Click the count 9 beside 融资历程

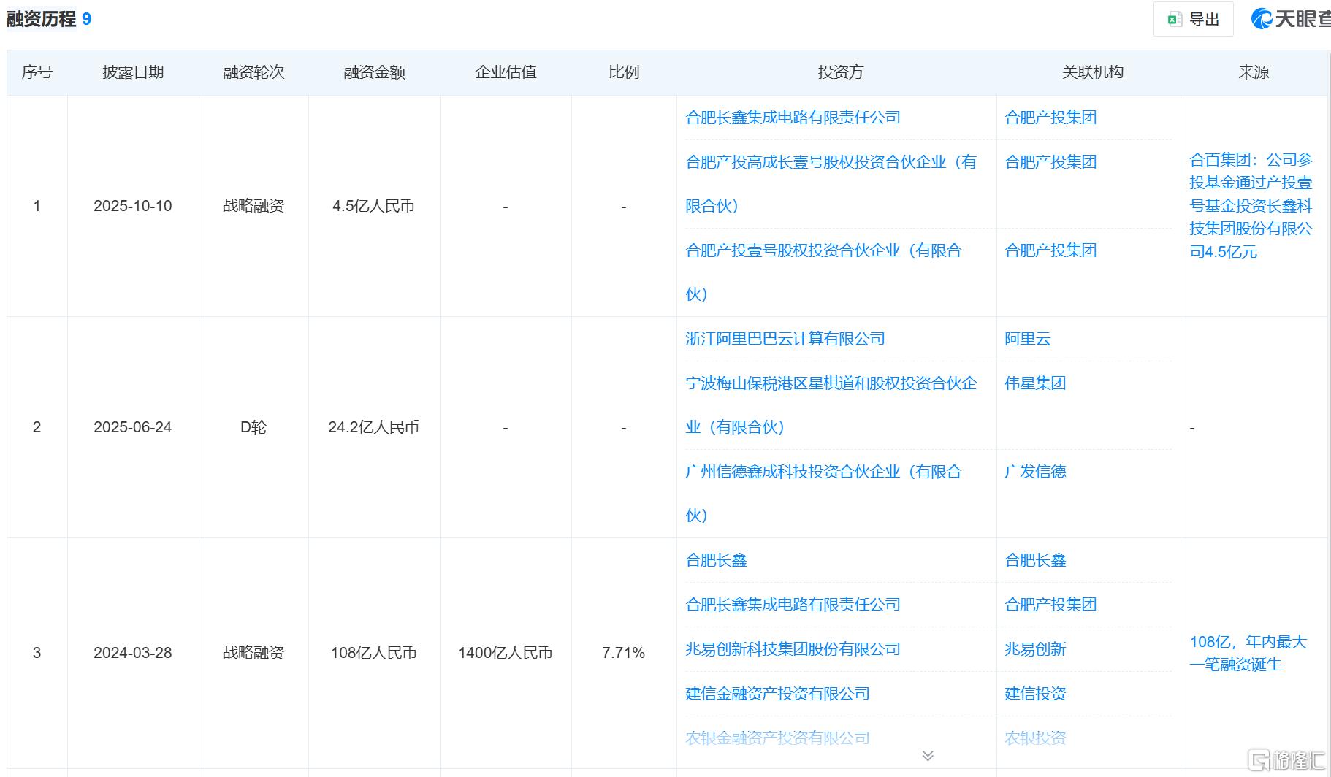tap(86, 19)
